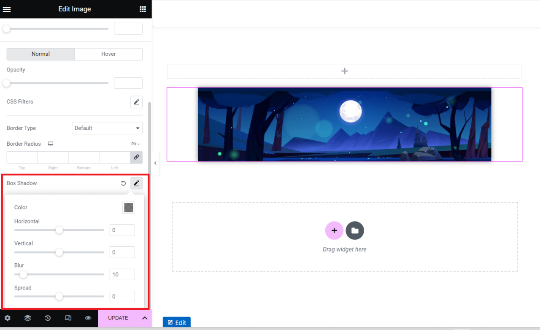Click the Edit button below the canvas

coord(176,322)
